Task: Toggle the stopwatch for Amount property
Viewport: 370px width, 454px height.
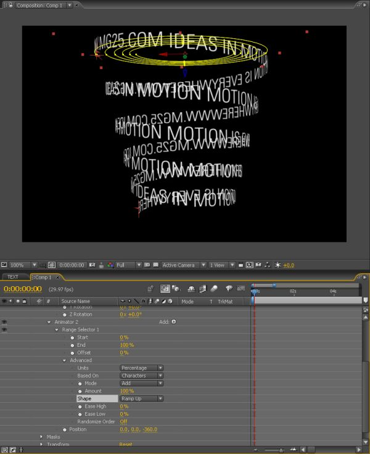Action: pos(80,391)
